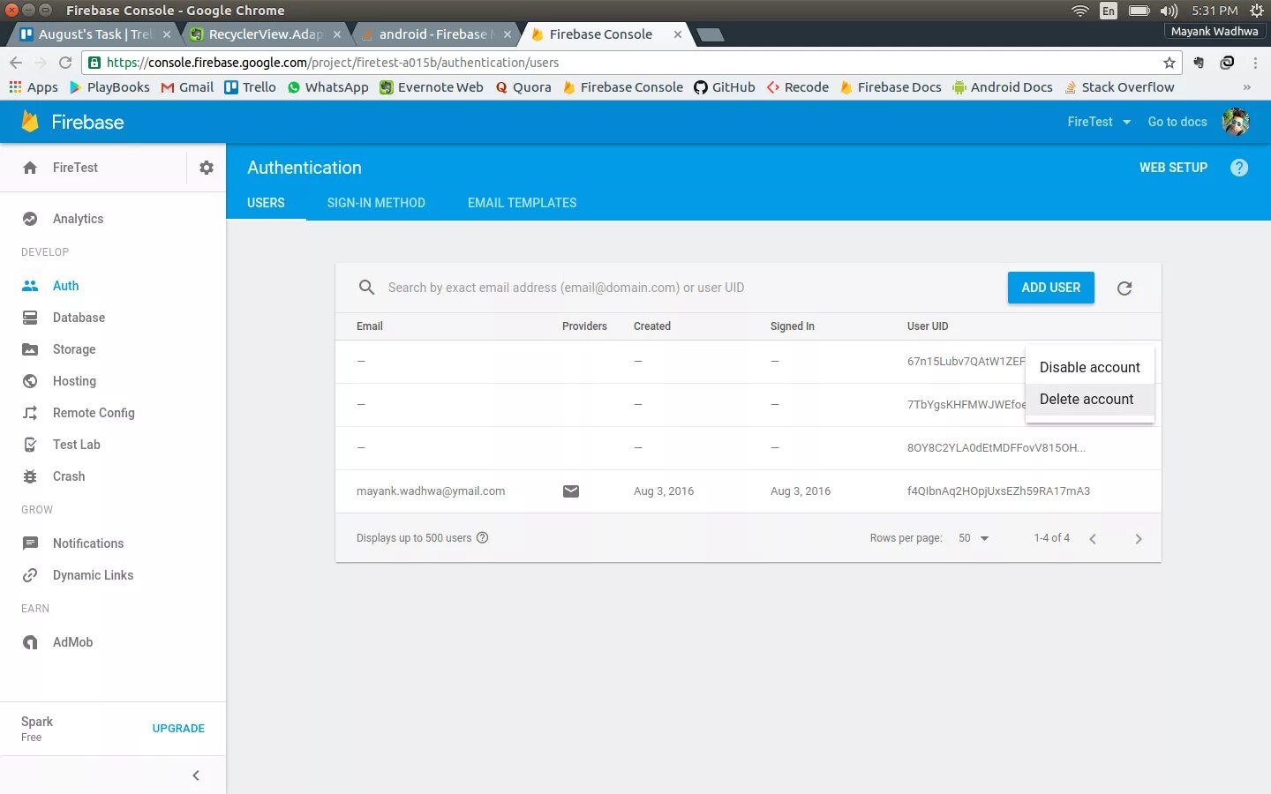Open a new browser tab
The height and width of the screenshot is (794, 1271).
pyautogui.click(x=711, y=34)
